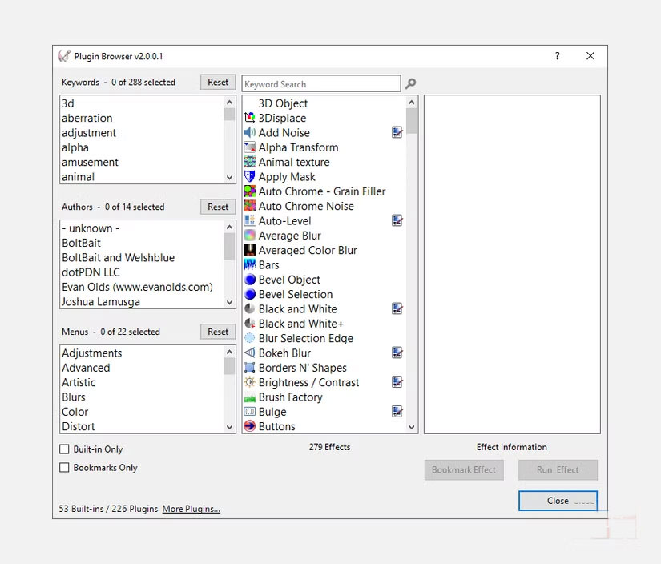The width and height of the screenshot is (661, 564).
Task: Enable the Bookmarks Only filter
Action: [63, 467]
